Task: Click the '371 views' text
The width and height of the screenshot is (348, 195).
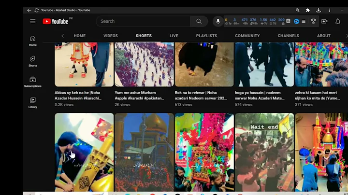Action: coord(304,105)
